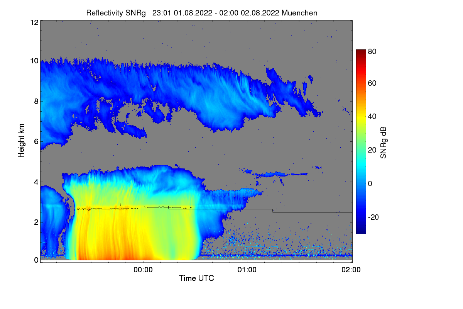Click the 6 km height tick label
The width and height of the screenshot is (463, 309).
click(36, 141)
